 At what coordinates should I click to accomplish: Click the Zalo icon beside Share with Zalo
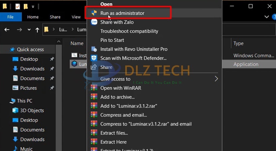pyautogui.click(x=94, y=22)
